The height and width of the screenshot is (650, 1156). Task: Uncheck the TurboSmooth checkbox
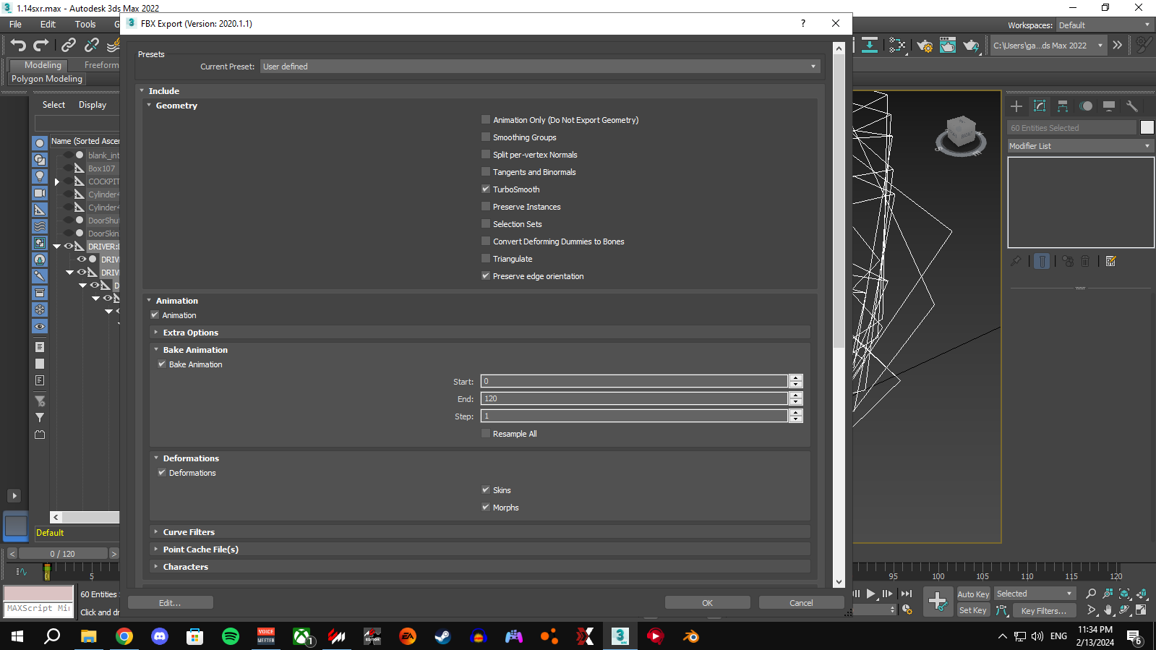pyautogui.click(x=486, y=189)
